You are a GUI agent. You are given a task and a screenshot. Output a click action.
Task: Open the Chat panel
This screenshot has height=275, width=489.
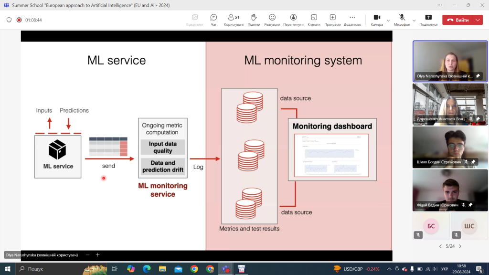(213, 20)
